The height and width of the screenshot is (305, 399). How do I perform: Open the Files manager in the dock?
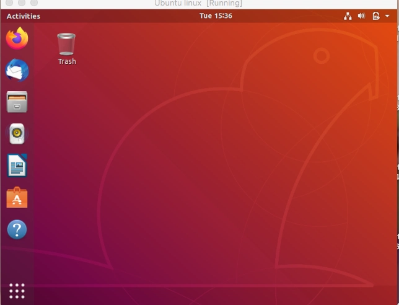[17, 102]
